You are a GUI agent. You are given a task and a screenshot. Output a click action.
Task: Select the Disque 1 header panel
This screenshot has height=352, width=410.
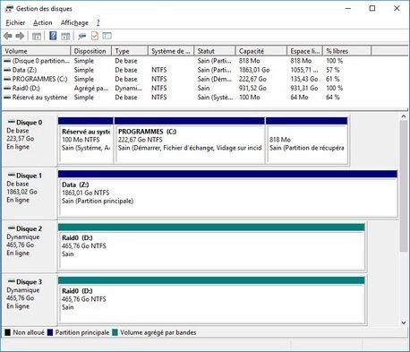[30, 193]
